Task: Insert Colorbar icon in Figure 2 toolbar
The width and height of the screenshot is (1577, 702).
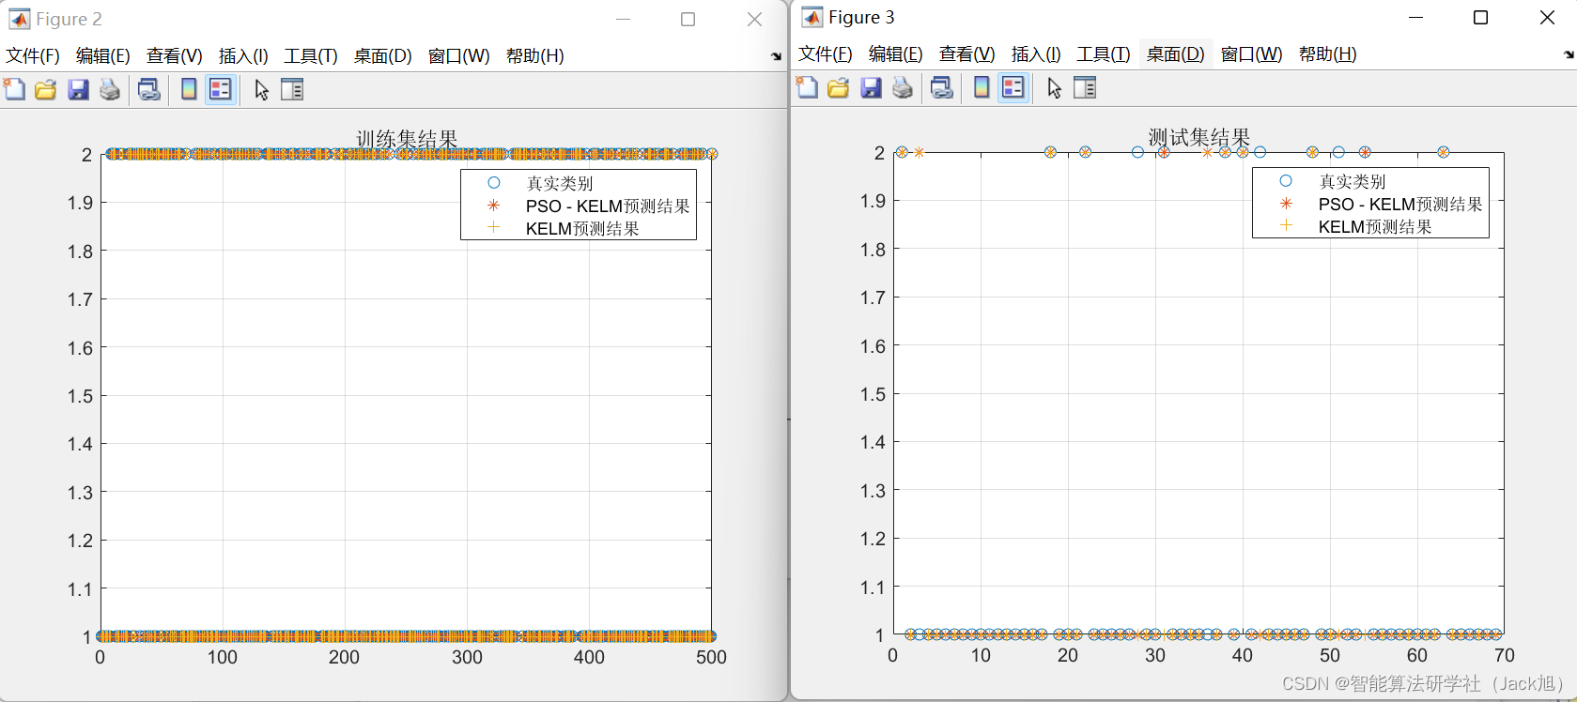Action: point(189,89)
